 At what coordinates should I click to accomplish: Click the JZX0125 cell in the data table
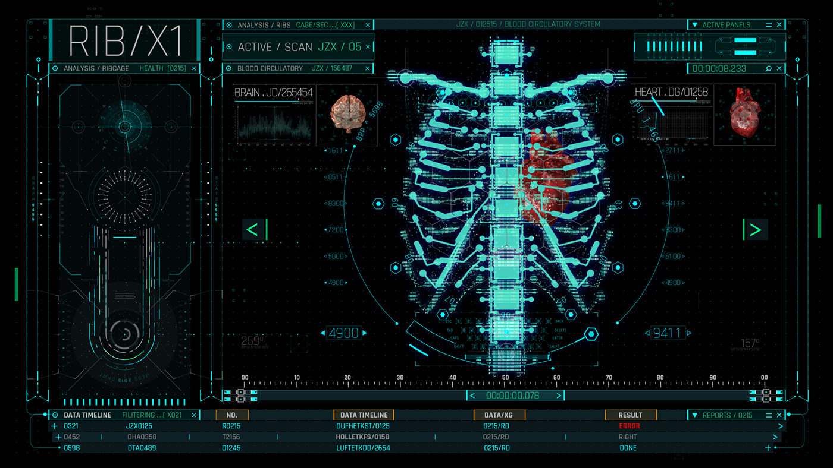coord(139,426)
